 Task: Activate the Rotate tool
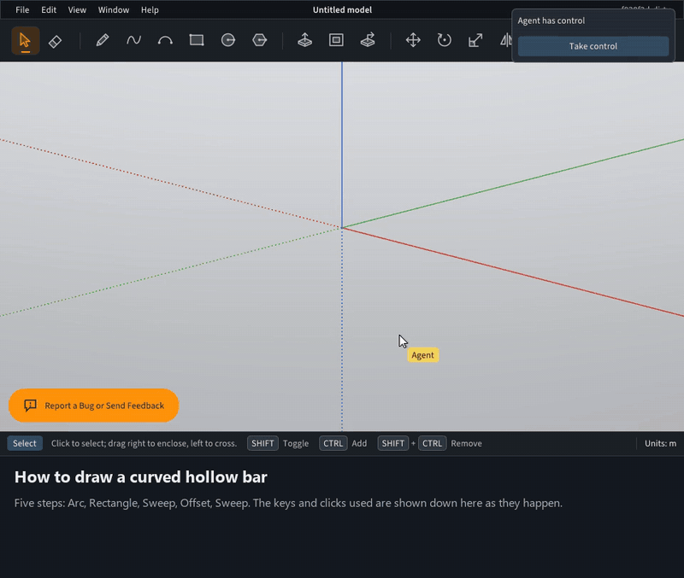pyautogui.click(x=444, y=40)
